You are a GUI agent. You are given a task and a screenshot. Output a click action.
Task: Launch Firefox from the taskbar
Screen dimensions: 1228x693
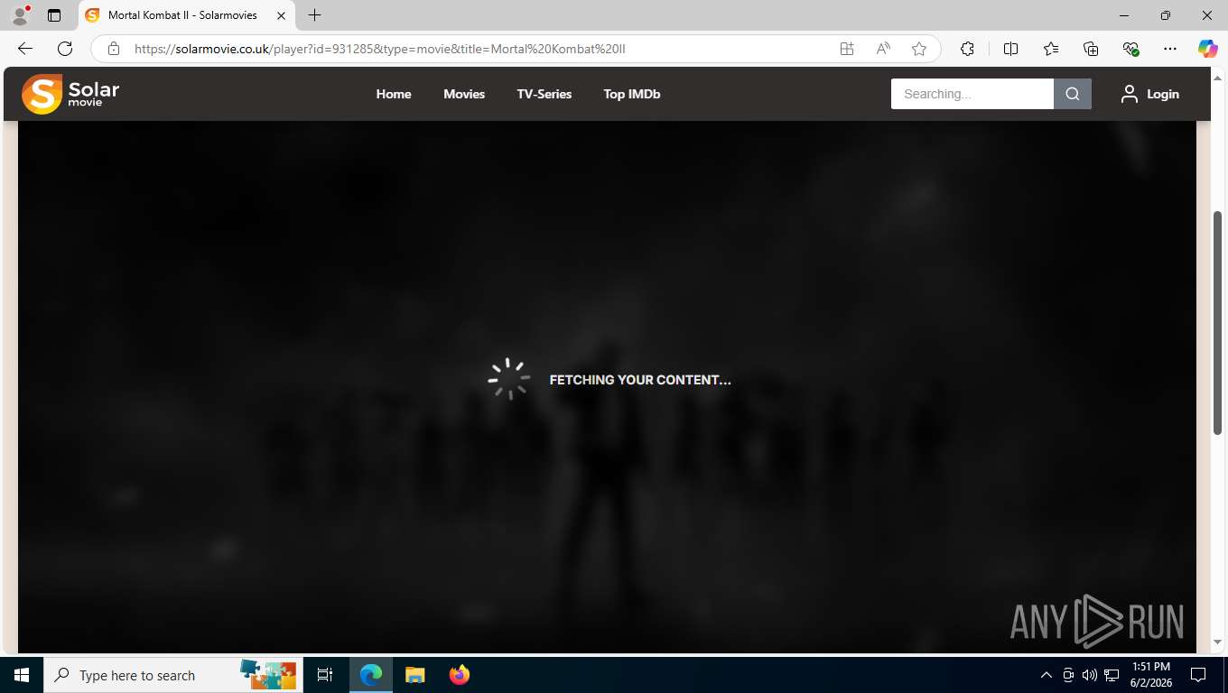tap(460, 675)
